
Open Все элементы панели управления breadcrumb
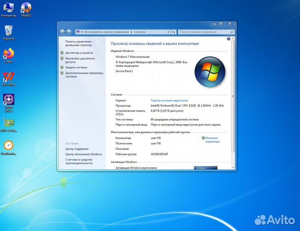coord(107,32)
